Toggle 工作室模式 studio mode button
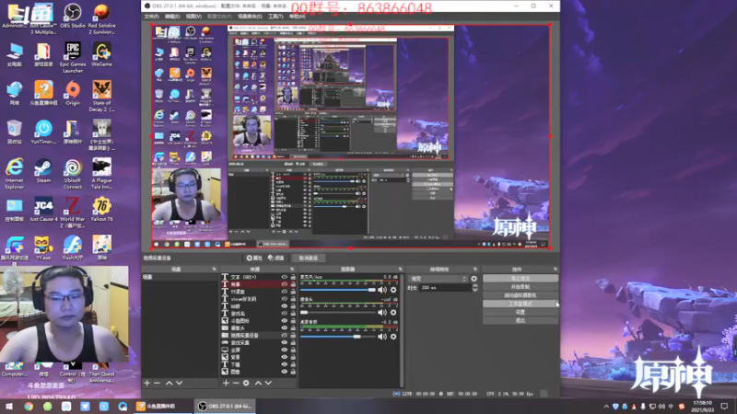Screen dimensions: 737x414 [x=520, y=304]
